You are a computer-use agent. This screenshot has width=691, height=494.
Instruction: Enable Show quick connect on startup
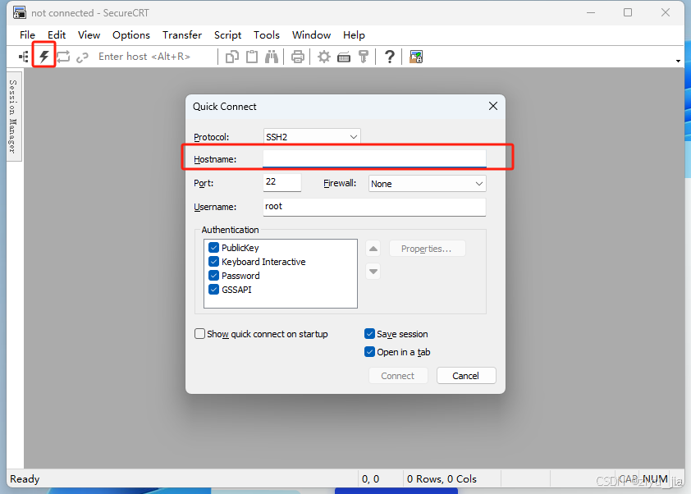tap(199, 334)
